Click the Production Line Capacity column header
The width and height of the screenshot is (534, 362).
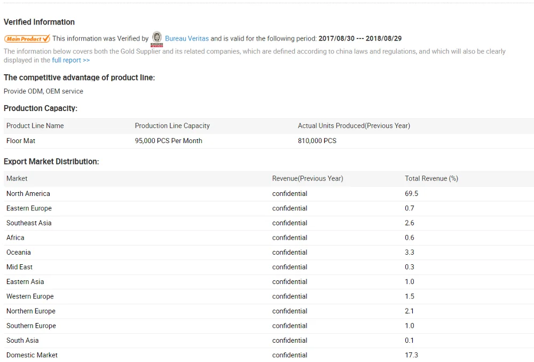coord(172,126)
